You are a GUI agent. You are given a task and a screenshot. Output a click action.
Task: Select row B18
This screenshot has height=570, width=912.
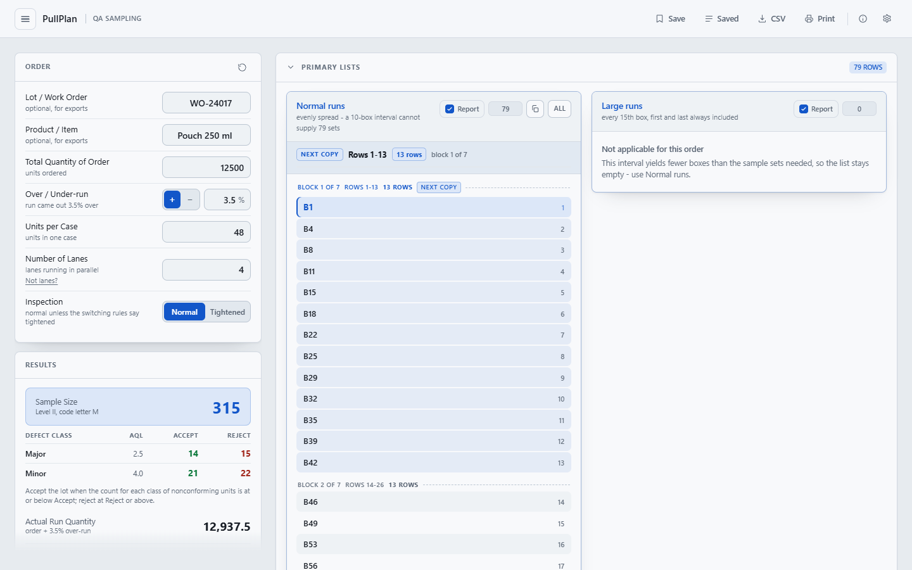434,313
